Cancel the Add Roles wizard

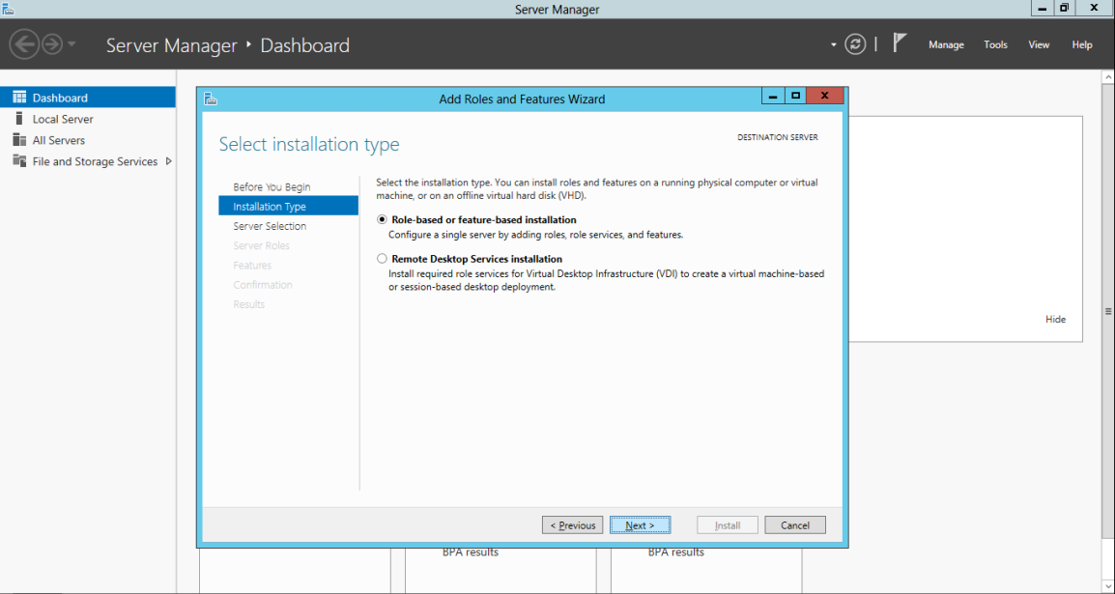(x=795, y=525)
